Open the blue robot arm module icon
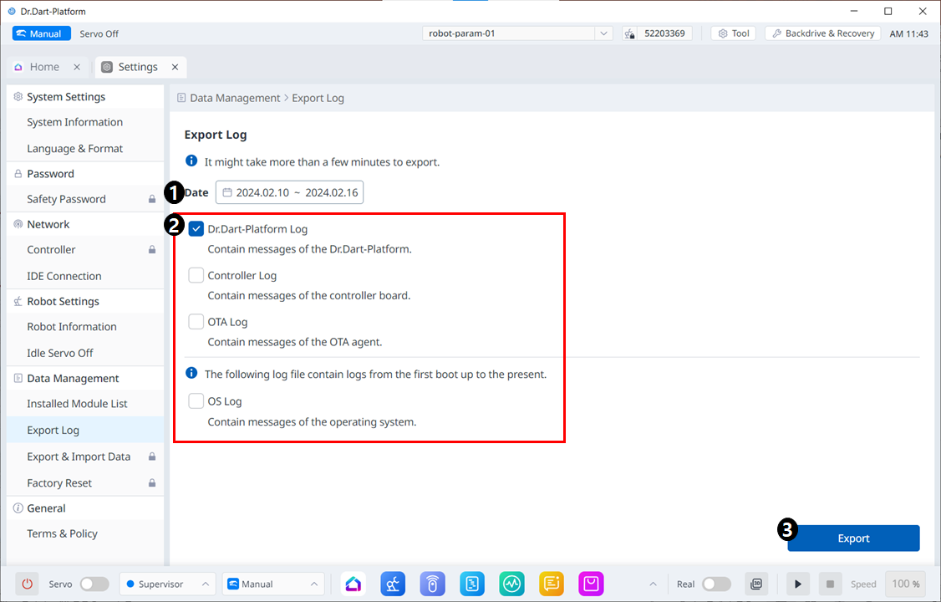This screenshot has width=941, height=602. click(393, 584)
